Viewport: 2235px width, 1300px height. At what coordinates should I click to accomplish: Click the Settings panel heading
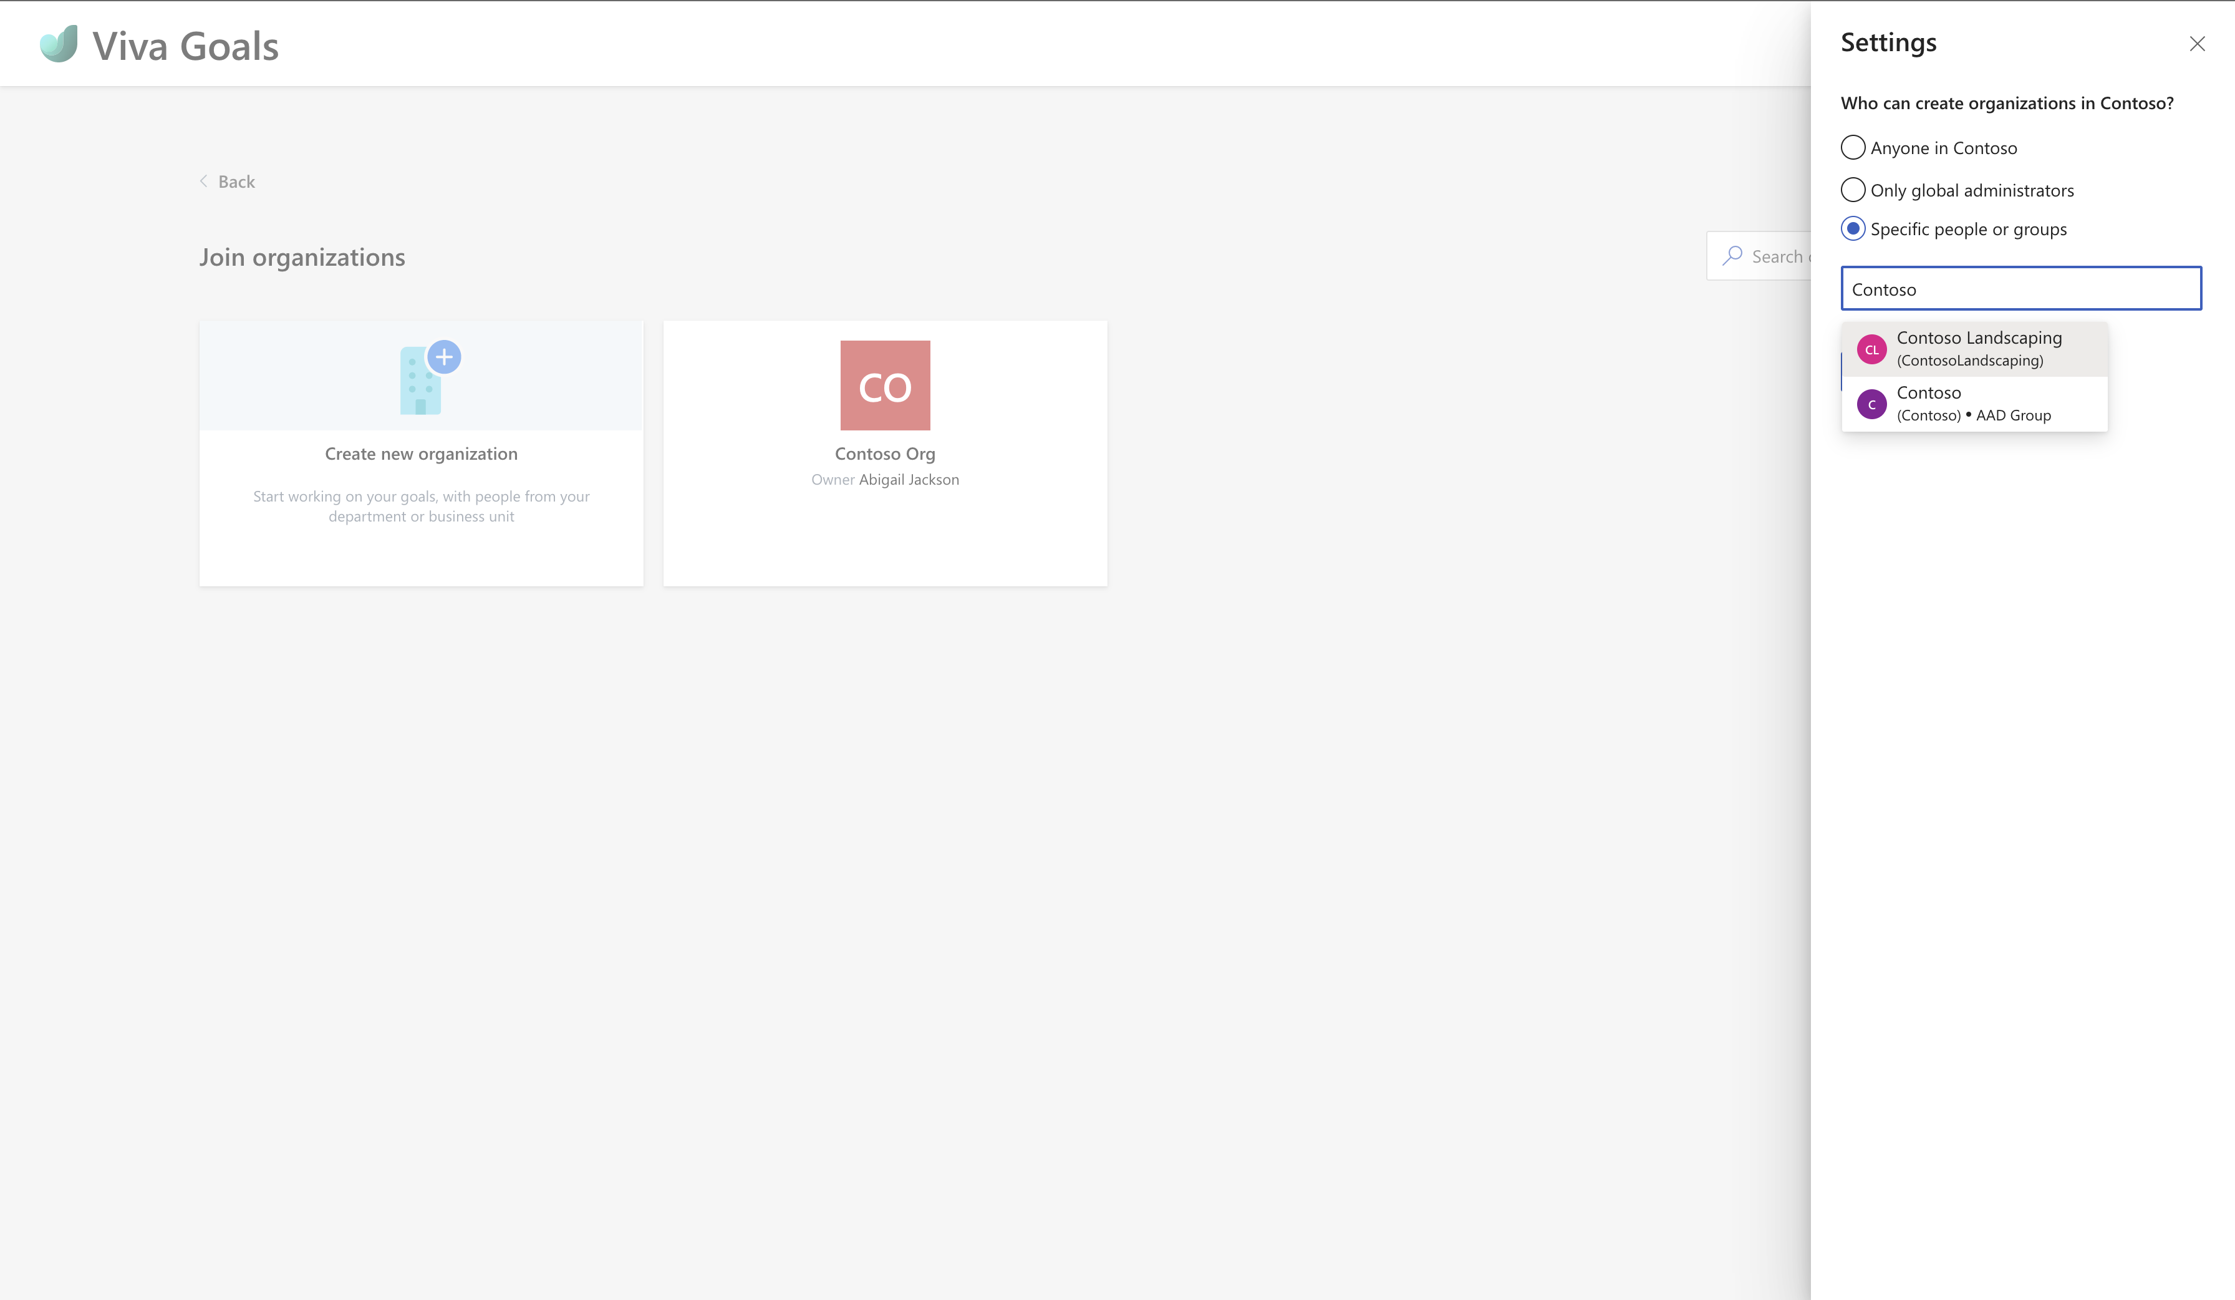click(x=1888, y=42)
